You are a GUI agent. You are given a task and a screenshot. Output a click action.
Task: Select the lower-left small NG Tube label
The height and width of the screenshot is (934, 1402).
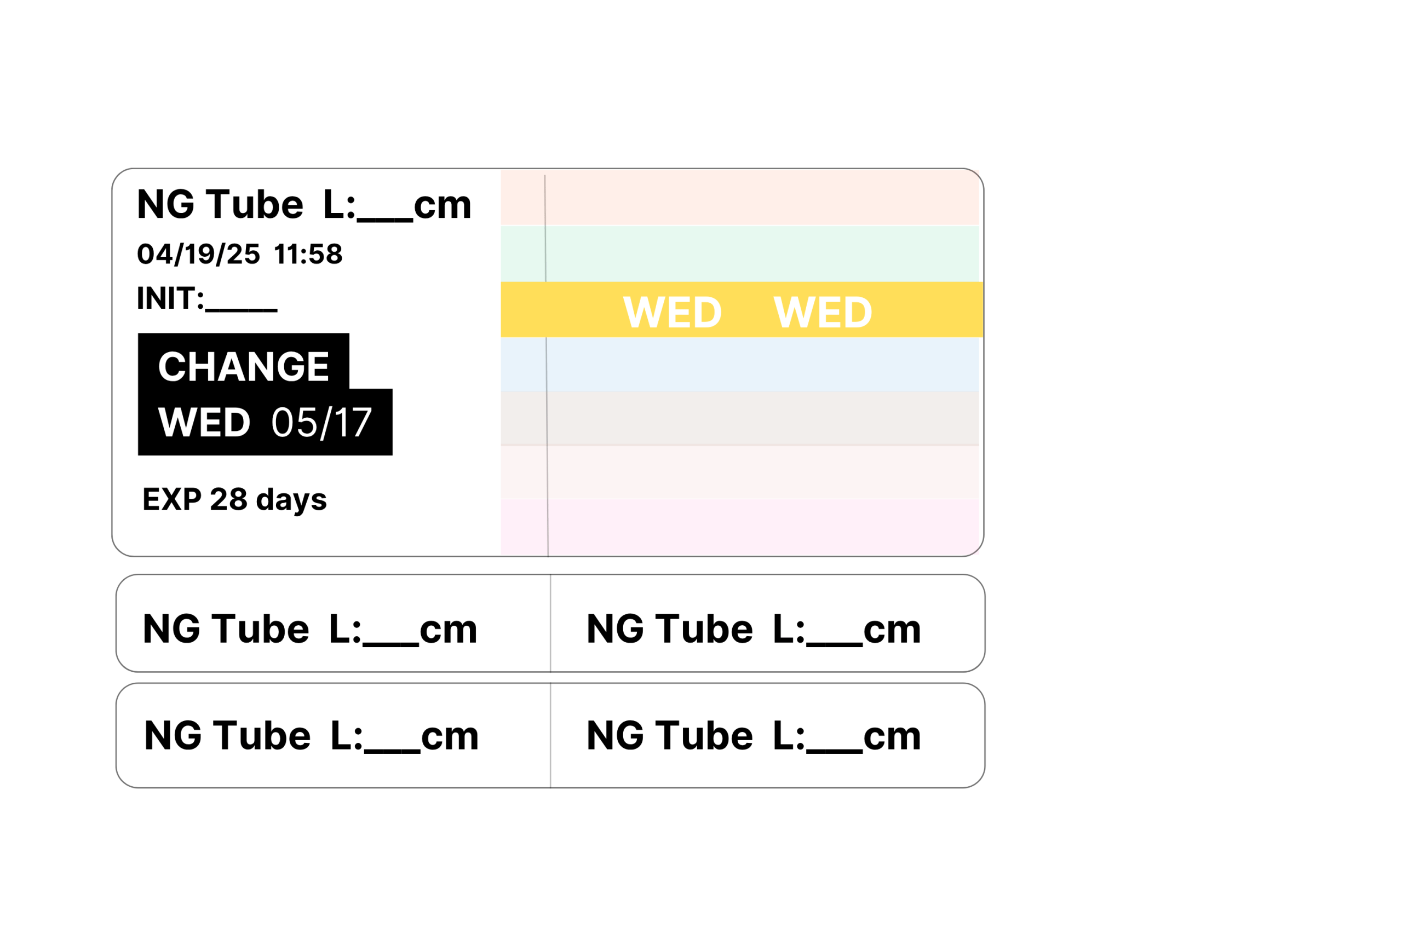coord(333,736)
